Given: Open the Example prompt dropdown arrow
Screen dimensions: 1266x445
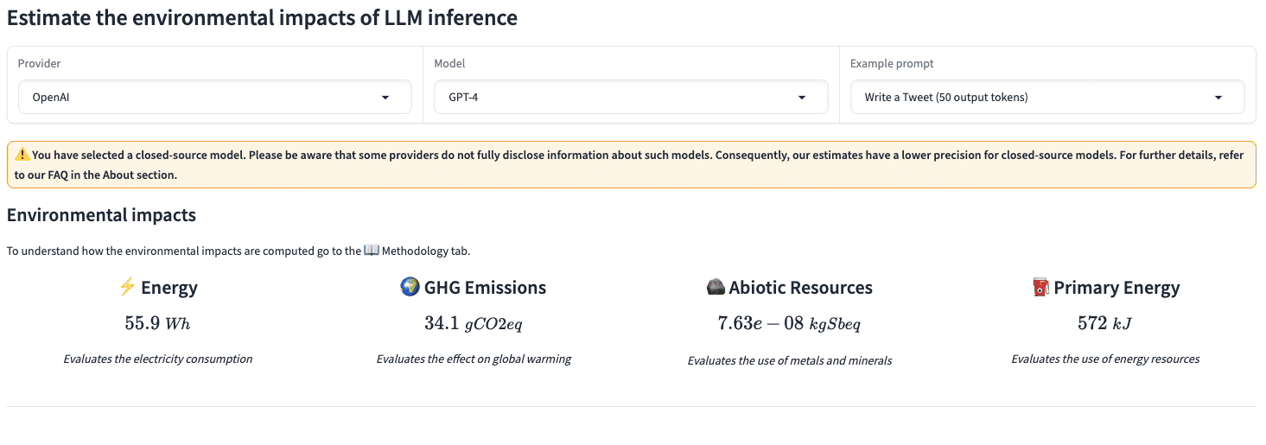Looking at the screenshot, I should (1218, 98).
